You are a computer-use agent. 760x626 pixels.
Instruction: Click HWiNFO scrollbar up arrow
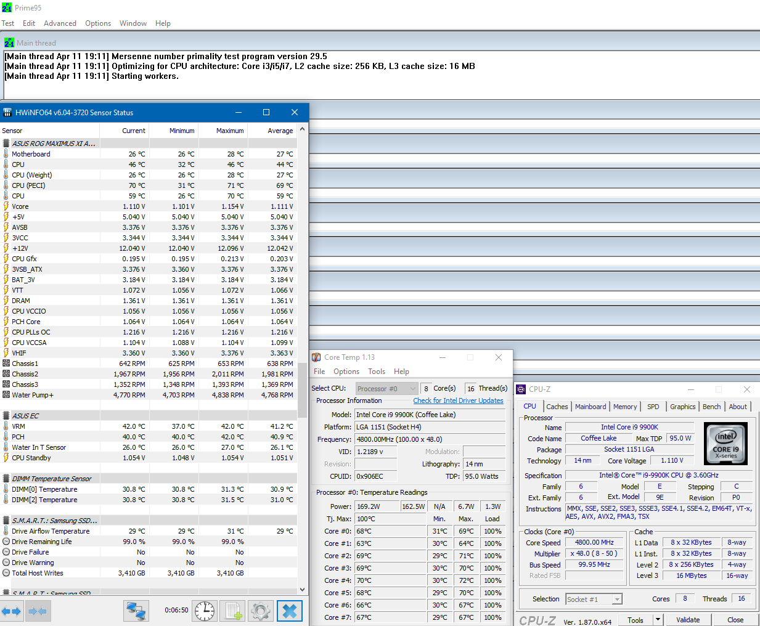point(302,129)
